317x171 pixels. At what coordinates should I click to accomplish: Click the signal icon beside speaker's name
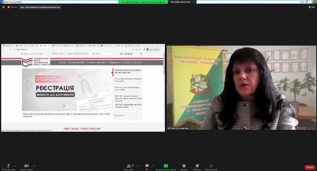[x=168, y=128]
